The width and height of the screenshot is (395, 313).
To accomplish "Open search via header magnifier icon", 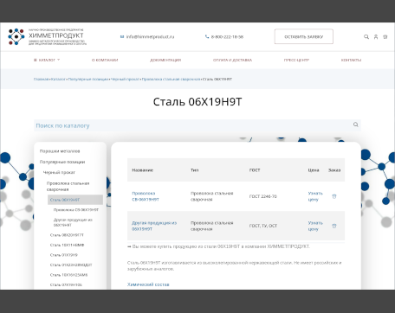I will tap(366, 36).
